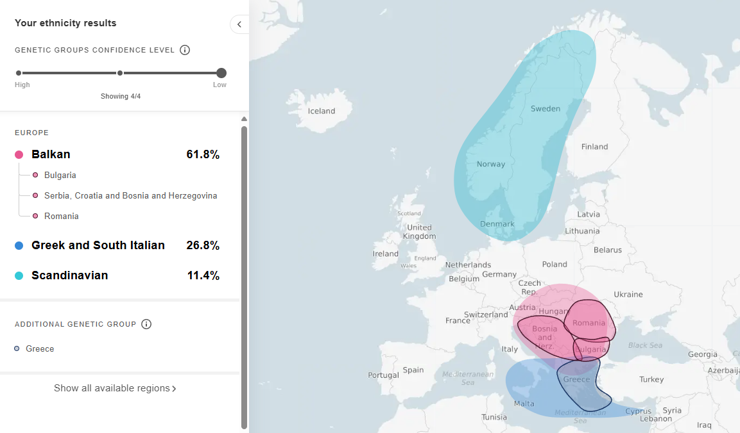Viewport: 740px width, 433px height.
Task: Click the pink Balkan color dot
Action: (x=19, y=154)
